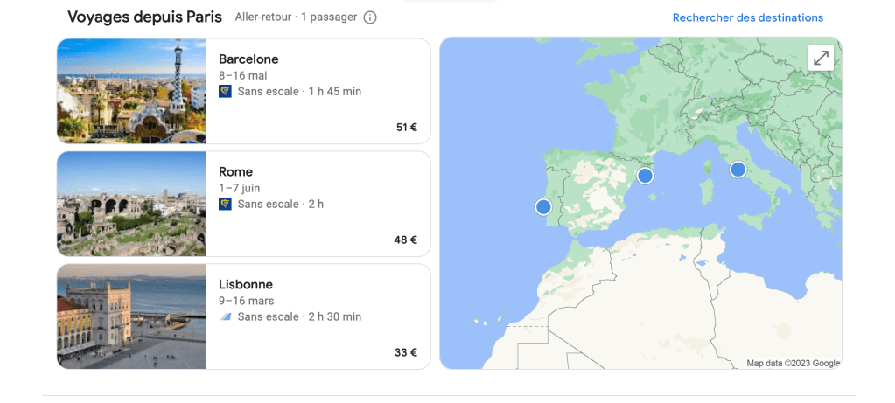
Task: Click the info icon beside "1 passager"
Action: click(x=370, y=17)
